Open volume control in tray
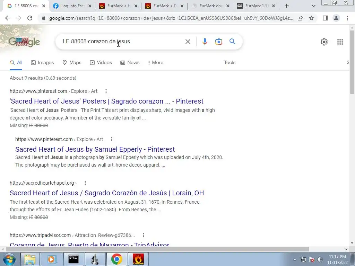The image size is (355, 266). (320, 259)
